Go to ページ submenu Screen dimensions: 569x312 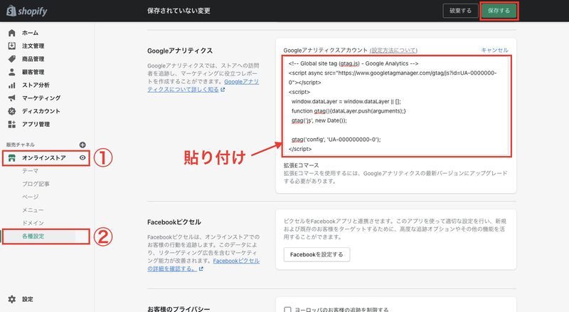point(30,197)
